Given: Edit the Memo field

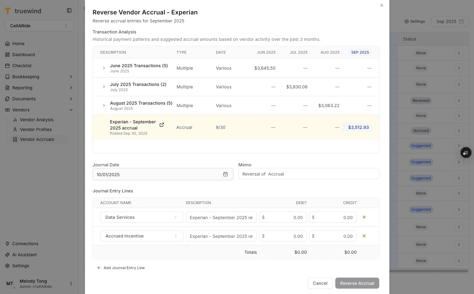Looking at the screenshot, I should click(x=309, y=174).
